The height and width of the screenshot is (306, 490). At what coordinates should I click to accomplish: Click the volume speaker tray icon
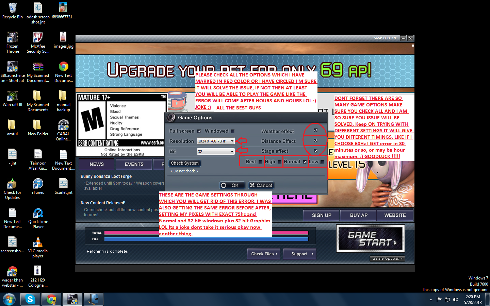tap(456, 300)
